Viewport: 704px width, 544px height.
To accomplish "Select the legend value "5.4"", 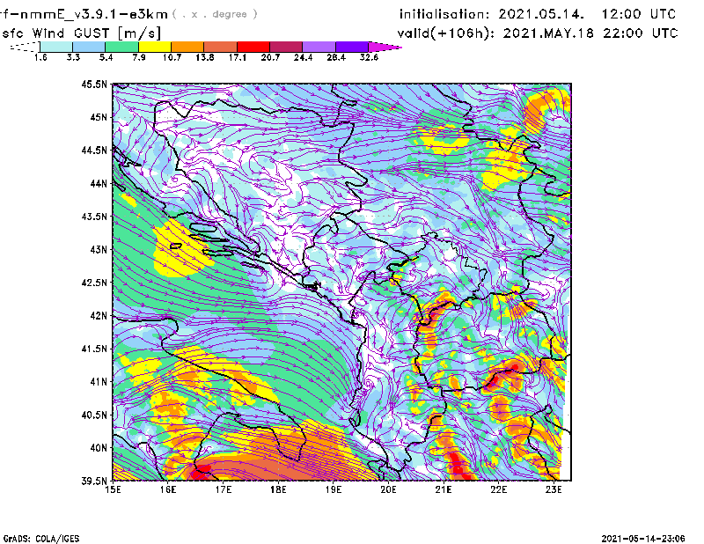I will (x=106, y=57).
